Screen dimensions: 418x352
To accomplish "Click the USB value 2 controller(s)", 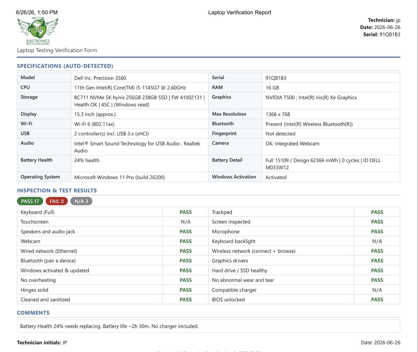I will 111,134.
